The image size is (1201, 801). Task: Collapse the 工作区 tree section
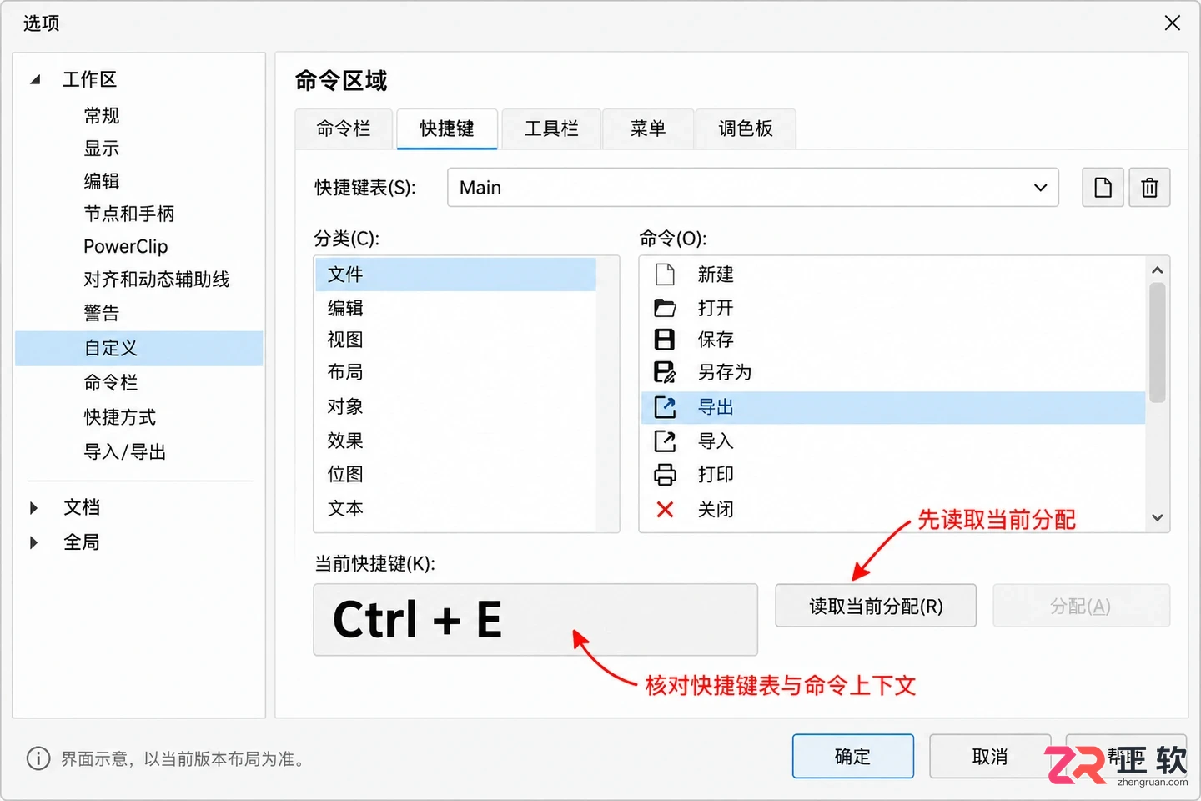point(35,80)
